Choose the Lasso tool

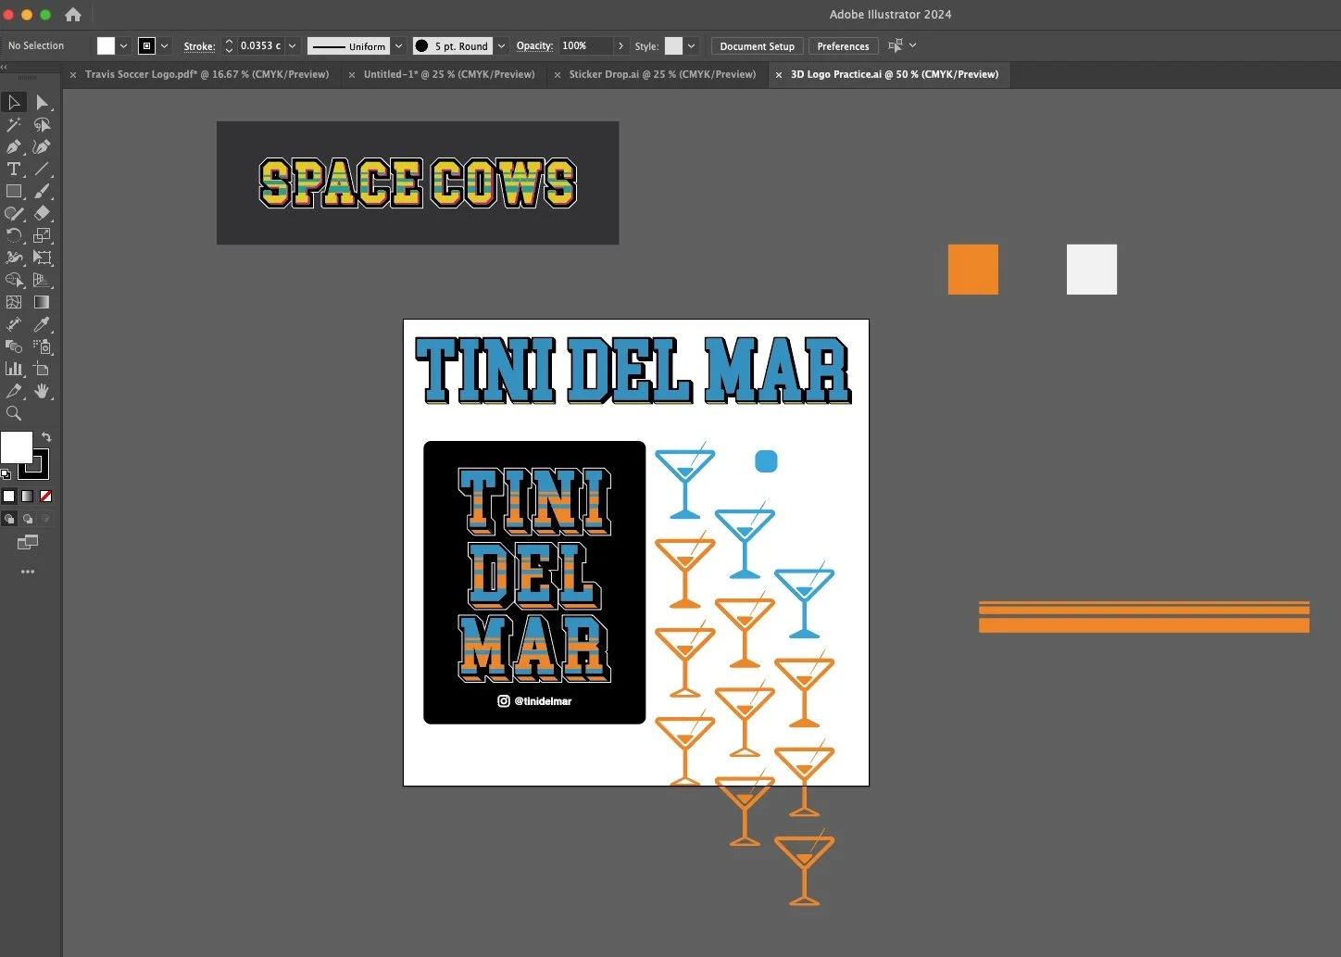pos(42,125)
